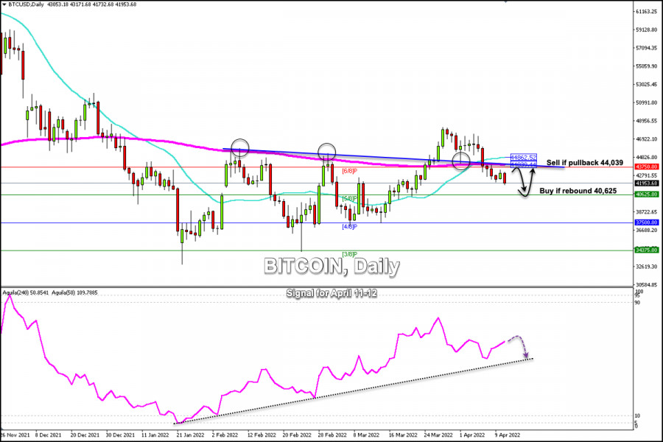Screen dimensions: 663x442
Task: Select the BTCUSD,Daily chart title text
Action: coord(26,4)
